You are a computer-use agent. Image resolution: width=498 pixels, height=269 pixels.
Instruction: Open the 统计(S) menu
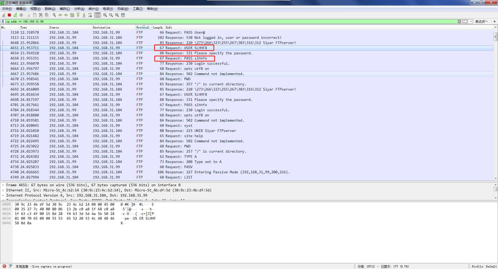tap(93, 9)
